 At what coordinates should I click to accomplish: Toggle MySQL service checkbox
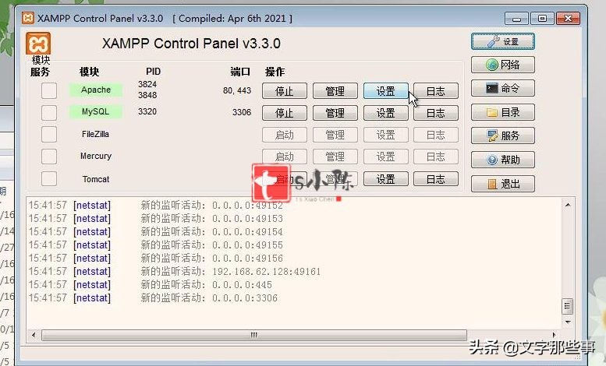49,113
